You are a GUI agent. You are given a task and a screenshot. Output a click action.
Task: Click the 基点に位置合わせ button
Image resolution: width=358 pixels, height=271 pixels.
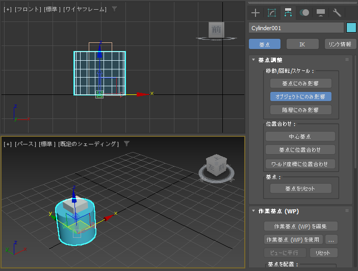(300, 150)
